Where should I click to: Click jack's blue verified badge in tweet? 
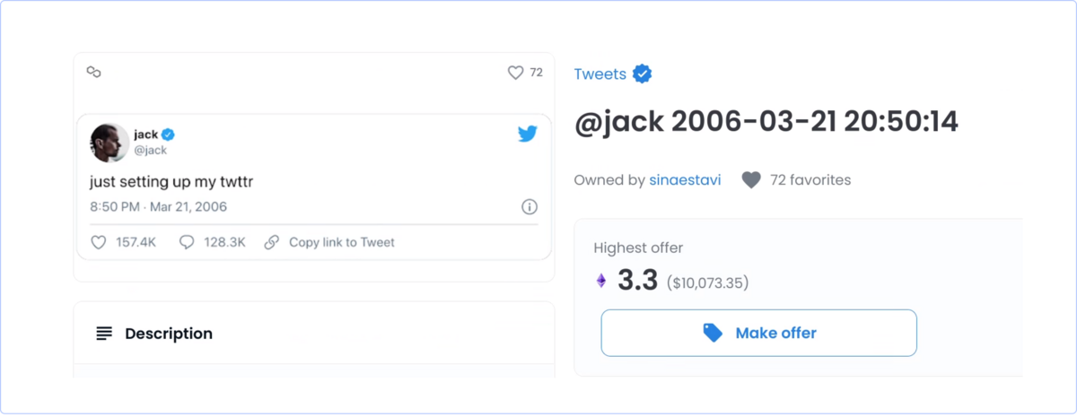pyautogui.click(x=168, y=135)
